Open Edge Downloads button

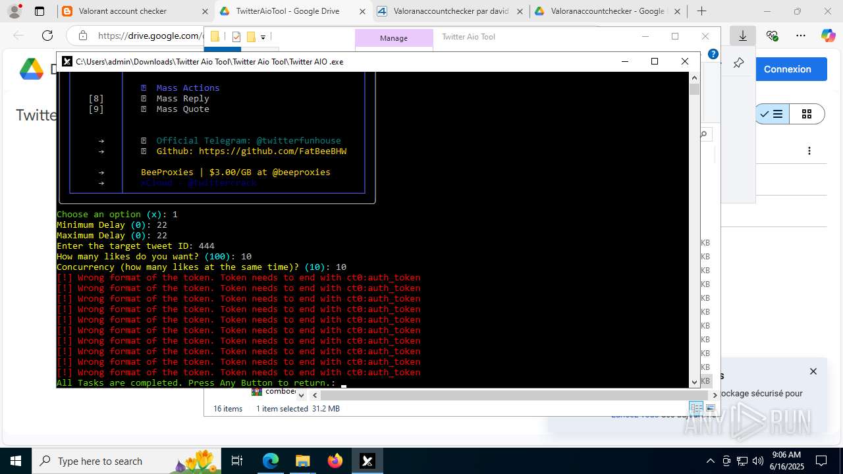[x=743, y=36]
